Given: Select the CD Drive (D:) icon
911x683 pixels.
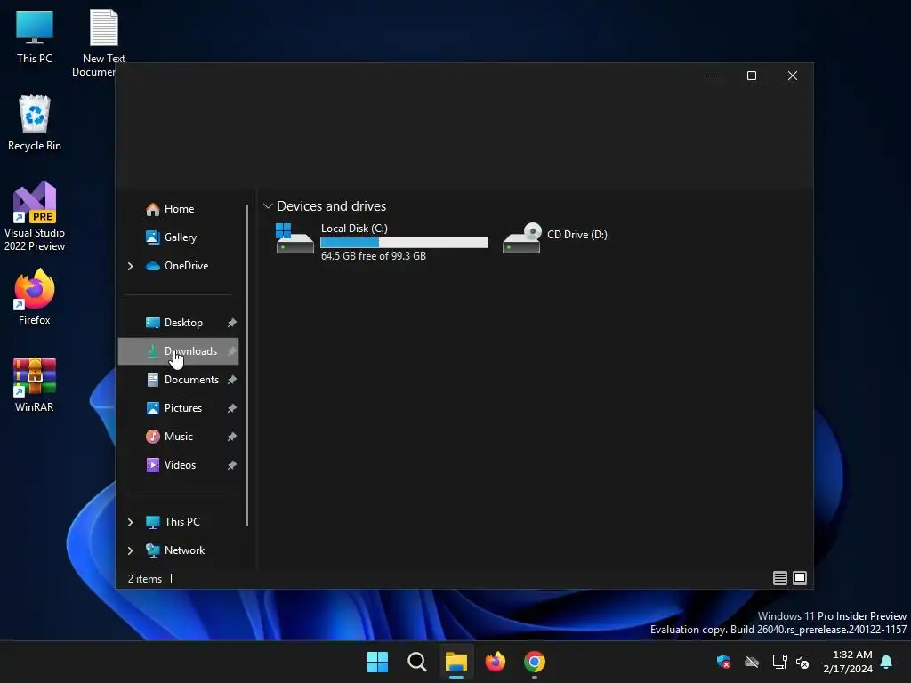Looking at the screenshot, I should (x=521, y=238).
